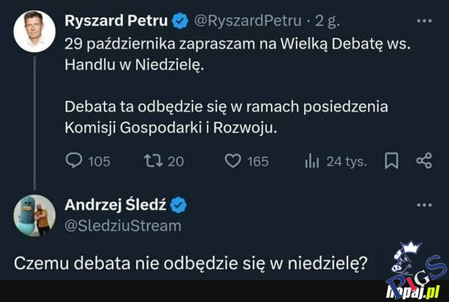This screenshot has width=449, height=302.
Task: Open more options on Ryszard Petru's tweet
Action: 424,18
